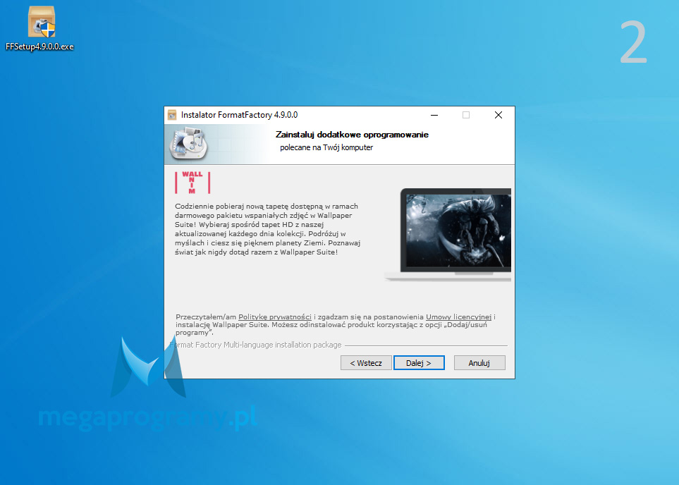Cancel installation with Anuluj button
The width and height of the screenshot is (679, 485).
tap(479, 363)
